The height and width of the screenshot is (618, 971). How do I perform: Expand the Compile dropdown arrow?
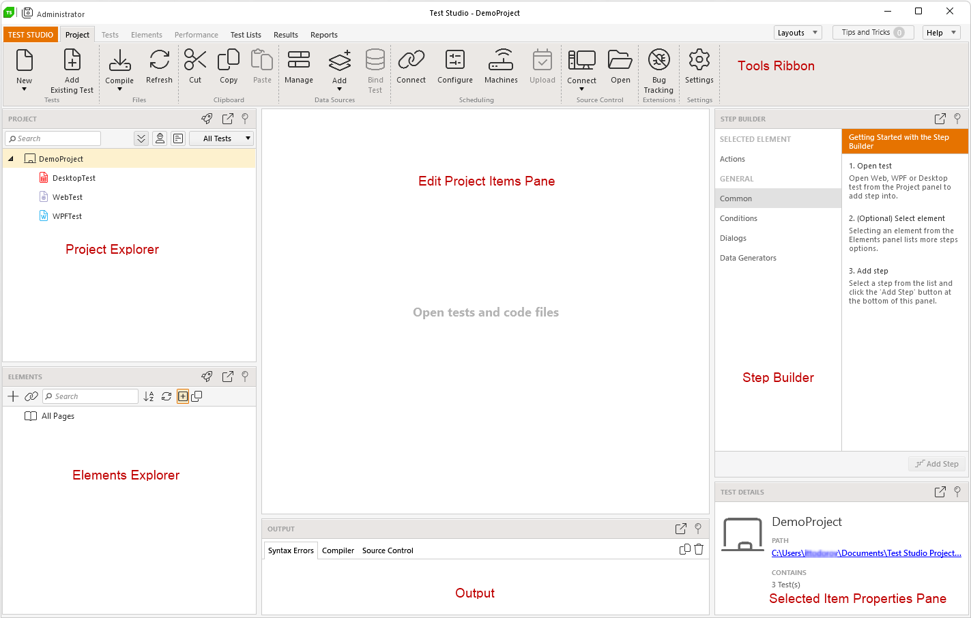[119, 89]
